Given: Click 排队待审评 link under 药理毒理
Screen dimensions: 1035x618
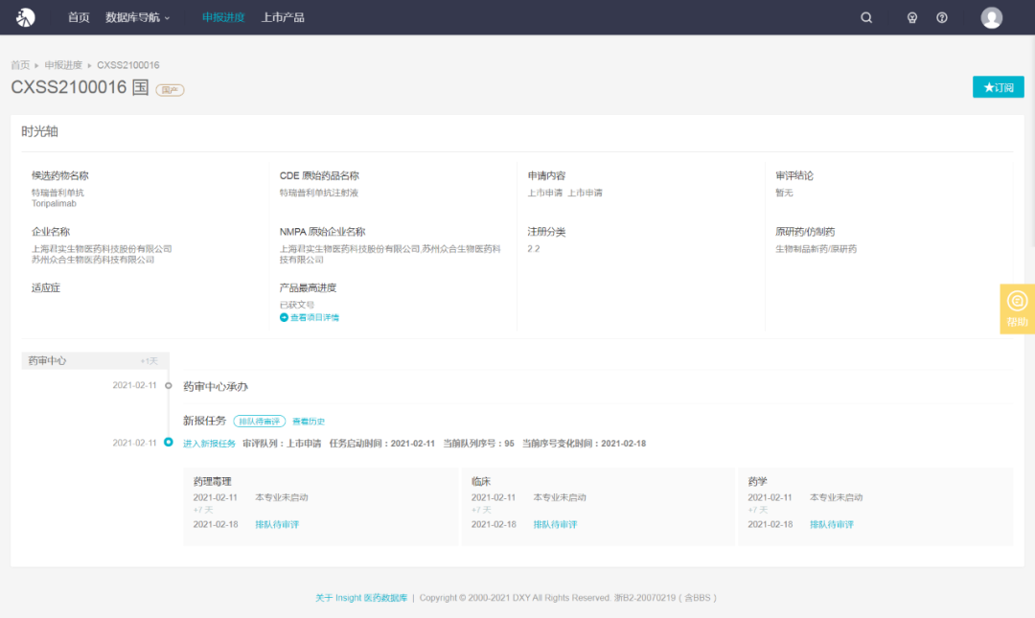Looking at the screenshot, I should click(277, 524).
